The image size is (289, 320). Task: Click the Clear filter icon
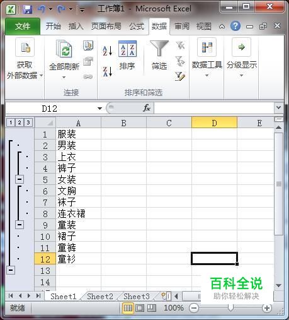pos(180,45)
